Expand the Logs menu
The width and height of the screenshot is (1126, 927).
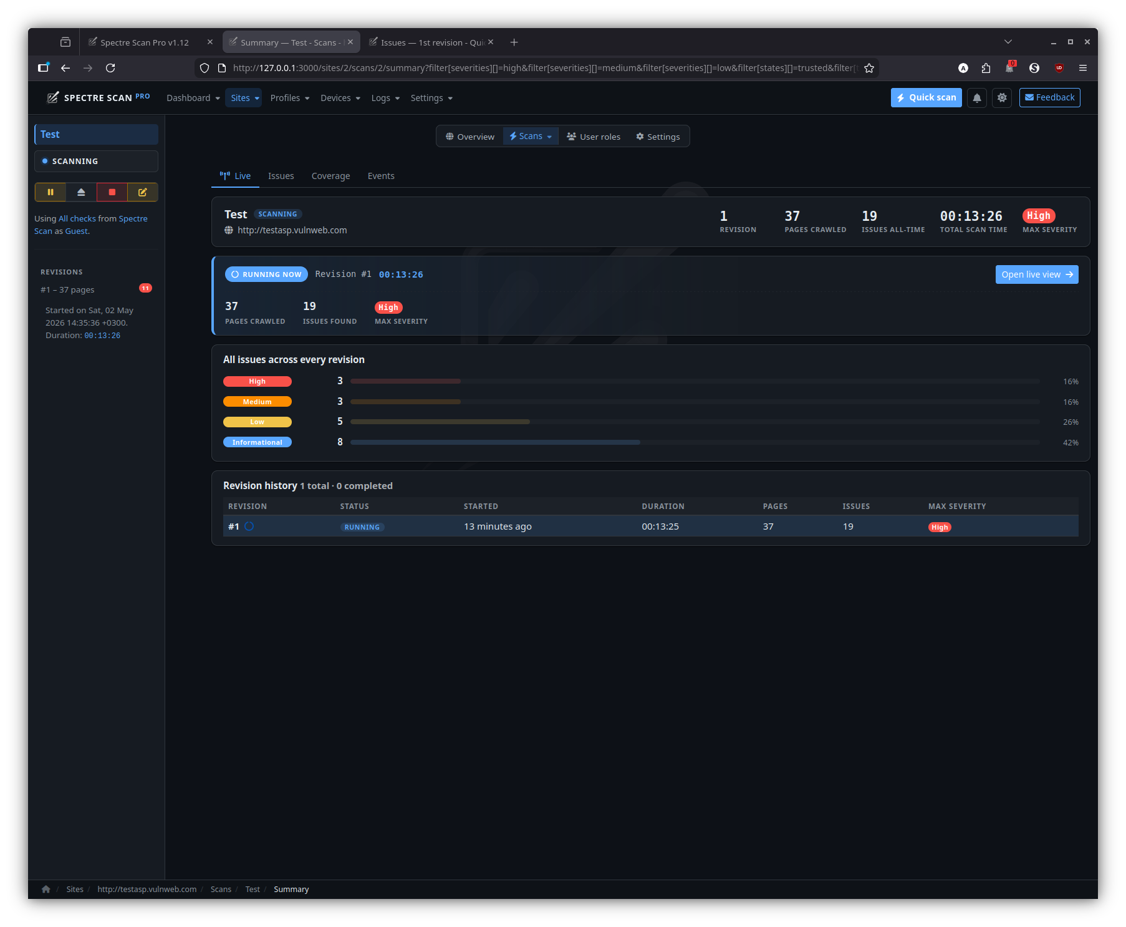(x=385, y=98)
